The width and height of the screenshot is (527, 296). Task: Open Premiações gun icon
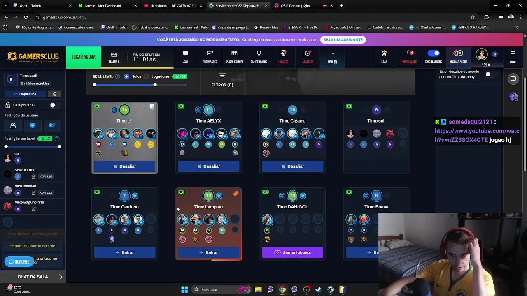point(210,53)
